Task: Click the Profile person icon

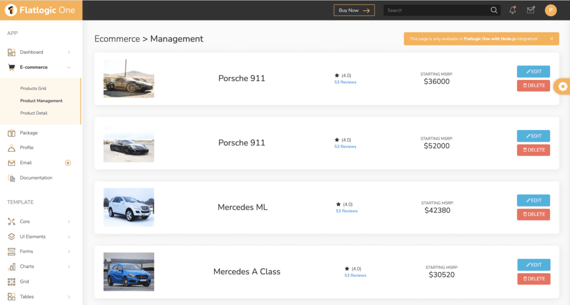Action: [x=11, y=148]
